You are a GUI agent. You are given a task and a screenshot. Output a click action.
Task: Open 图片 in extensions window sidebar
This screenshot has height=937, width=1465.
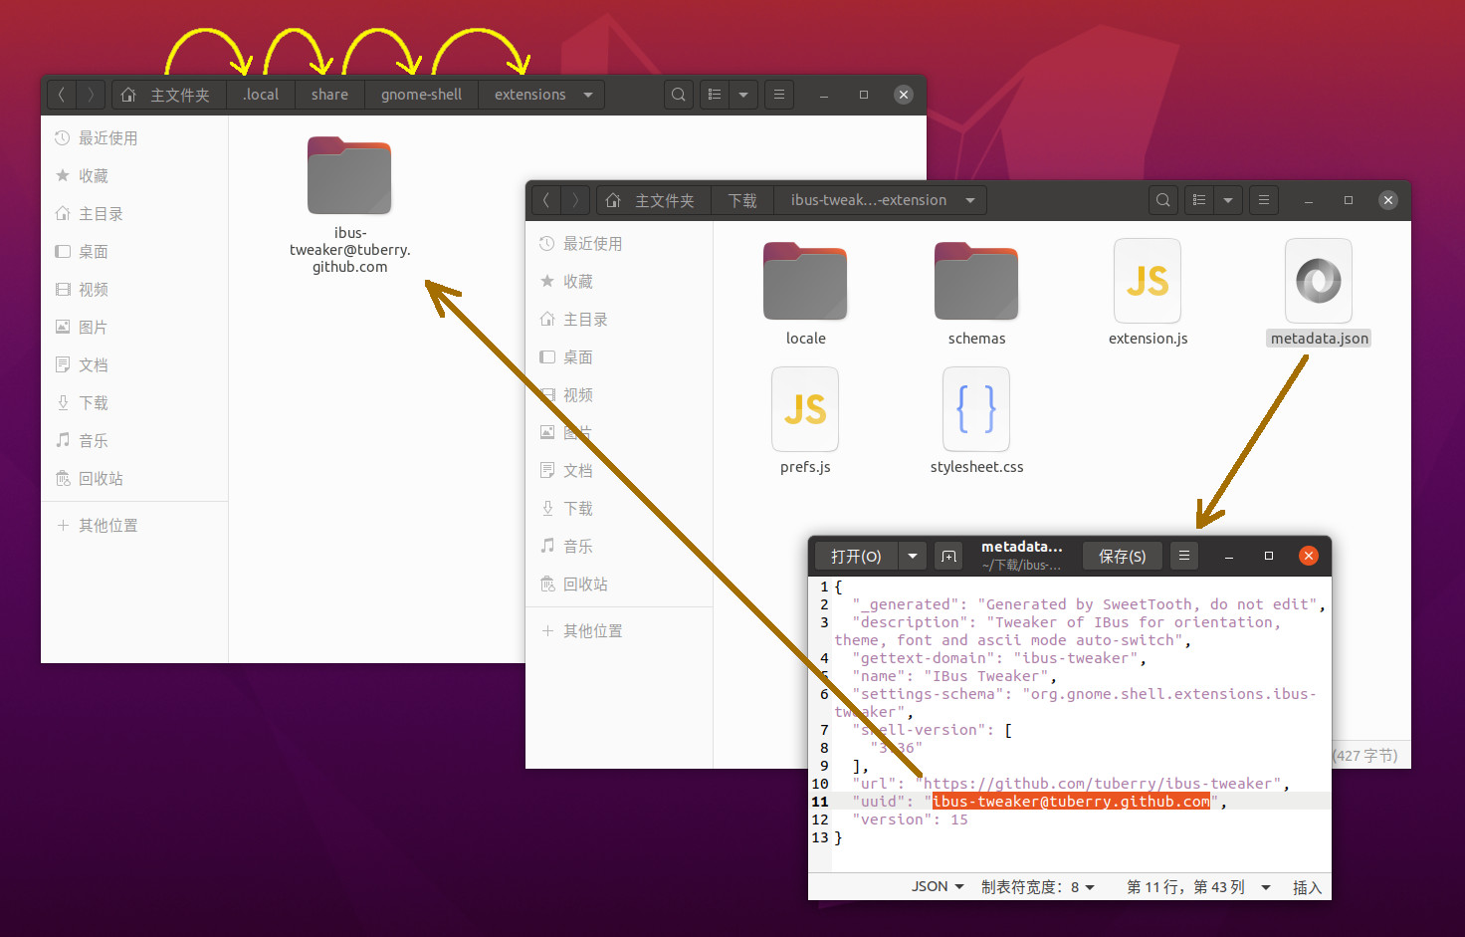pyautogui.click(x=134, y=328)
